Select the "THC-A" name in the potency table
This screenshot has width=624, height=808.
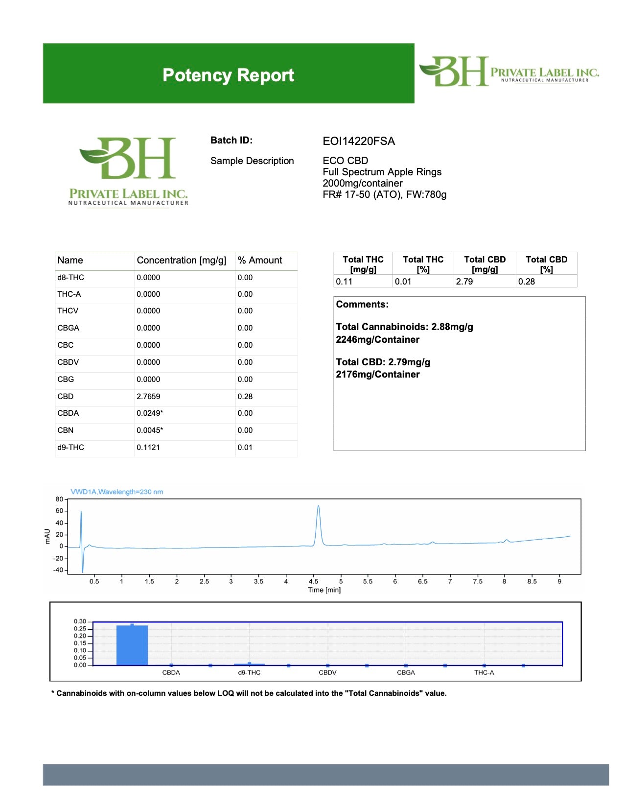[69, 294]
